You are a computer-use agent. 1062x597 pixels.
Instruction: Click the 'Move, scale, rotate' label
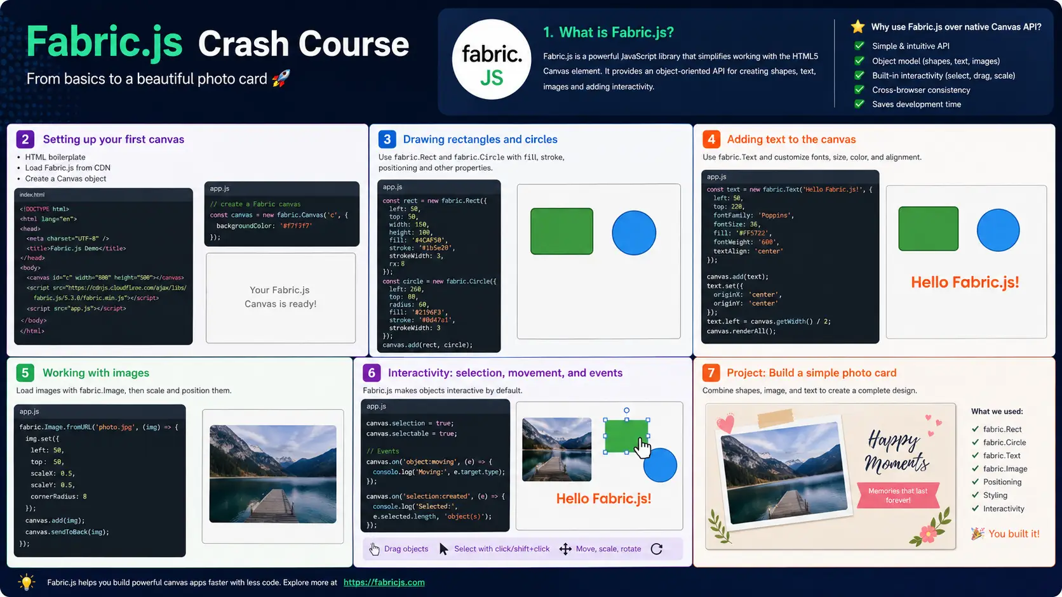click(608, 549)
